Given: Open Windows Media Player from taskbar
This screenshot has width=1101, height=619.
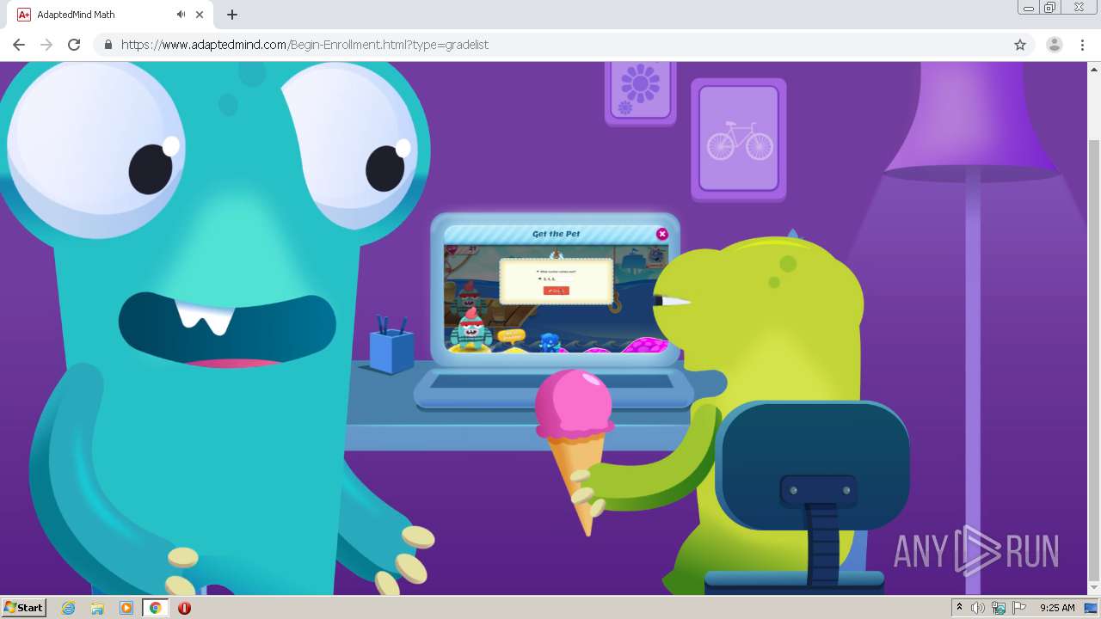Looking at the screenshot, I should coord(126,608).
